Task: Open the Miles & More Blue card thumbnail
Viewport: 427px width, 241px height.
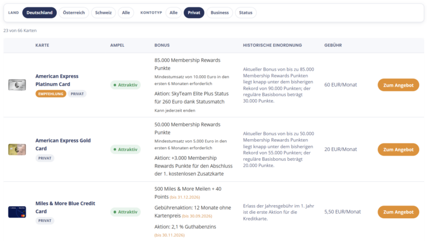Action: (17, 212)
